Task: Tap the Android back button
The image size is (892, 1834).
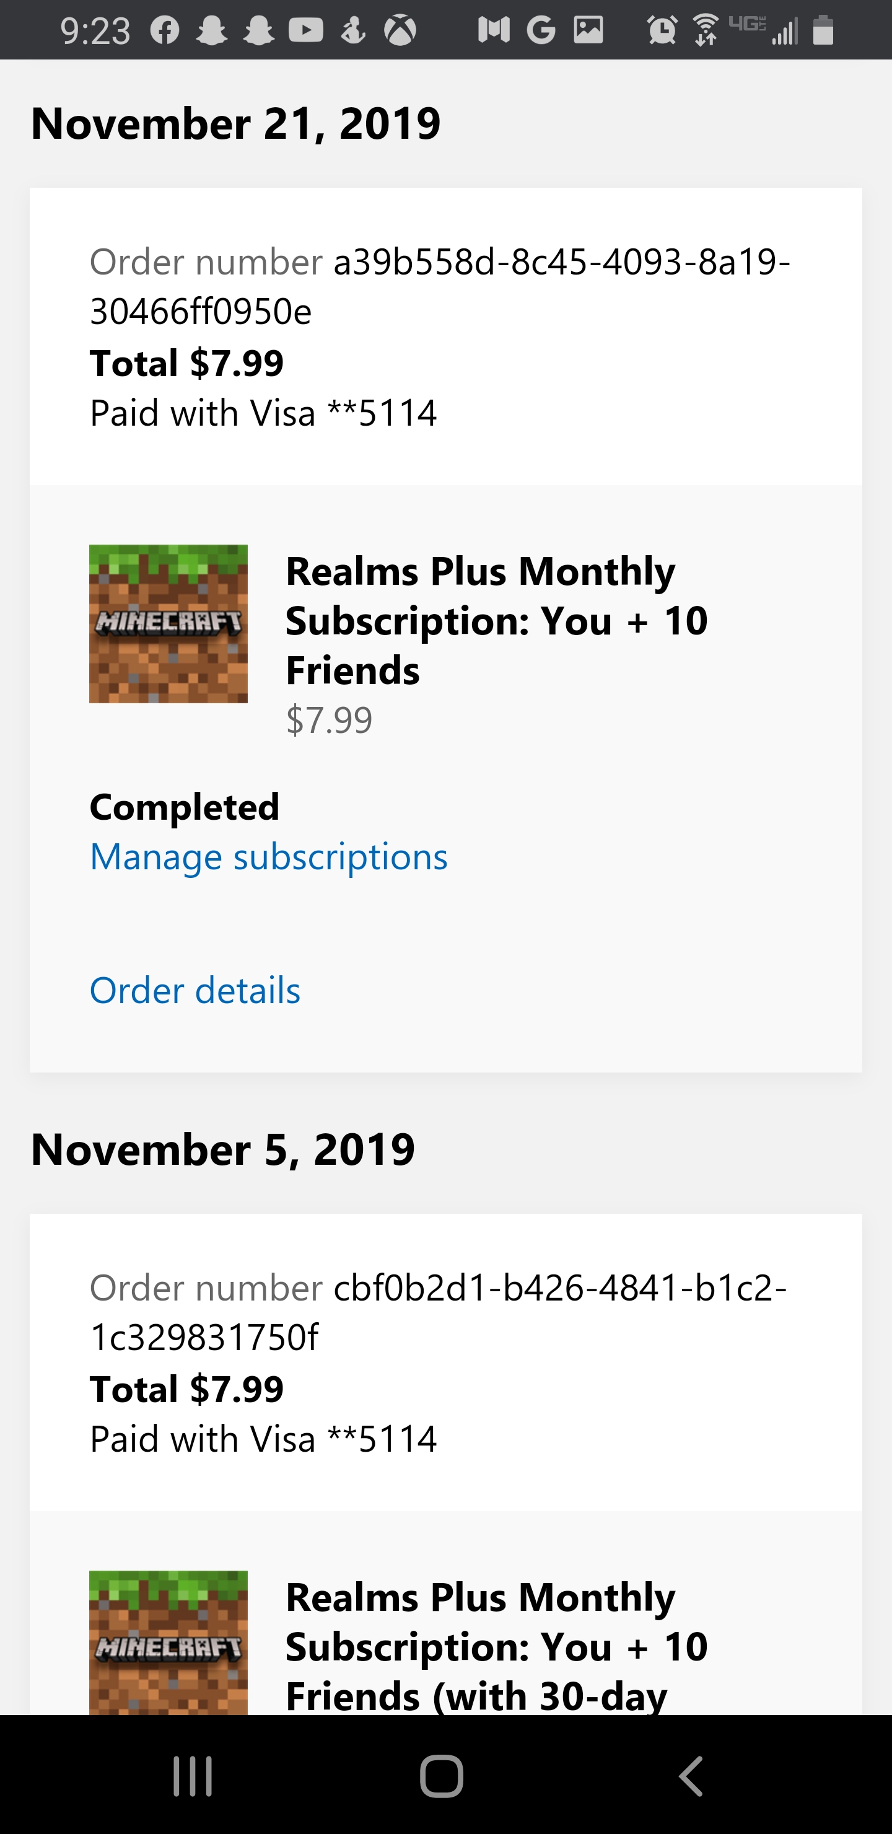Action: point(691,1776)
